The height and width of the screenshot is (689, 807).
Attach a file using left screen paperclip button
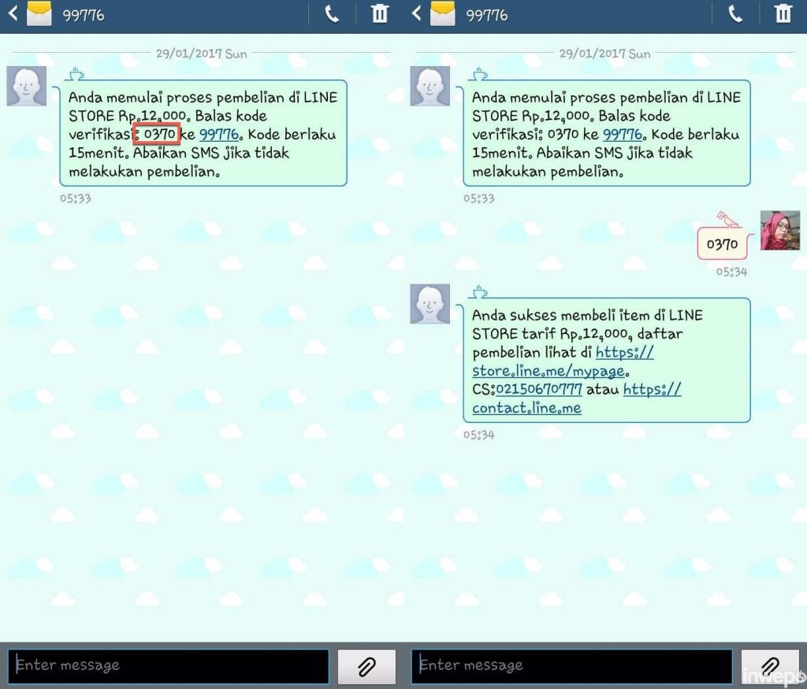366,667
